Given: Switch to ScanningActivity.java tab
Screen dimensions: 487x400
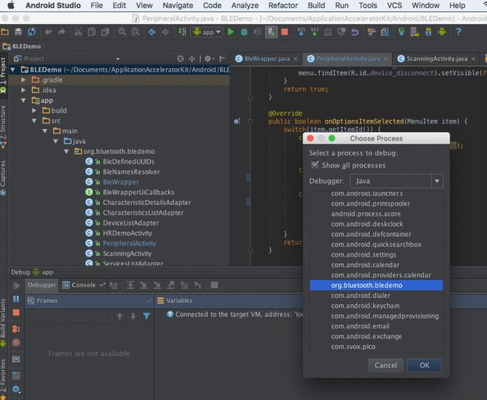Looking at the screenshot, I should 437,59.
